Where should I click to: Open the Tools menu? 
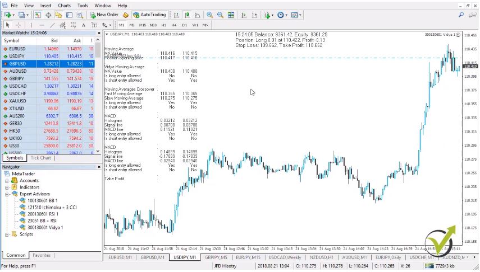83,6
